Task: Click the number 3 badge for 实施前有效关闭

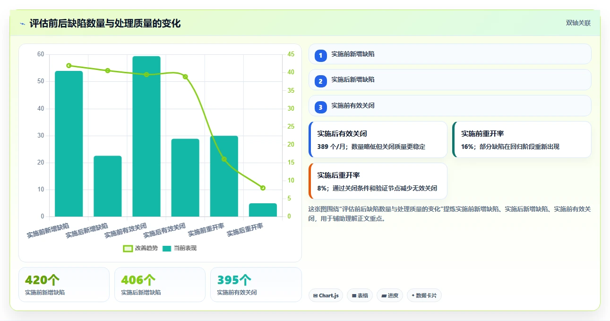Action: [320, 107]
